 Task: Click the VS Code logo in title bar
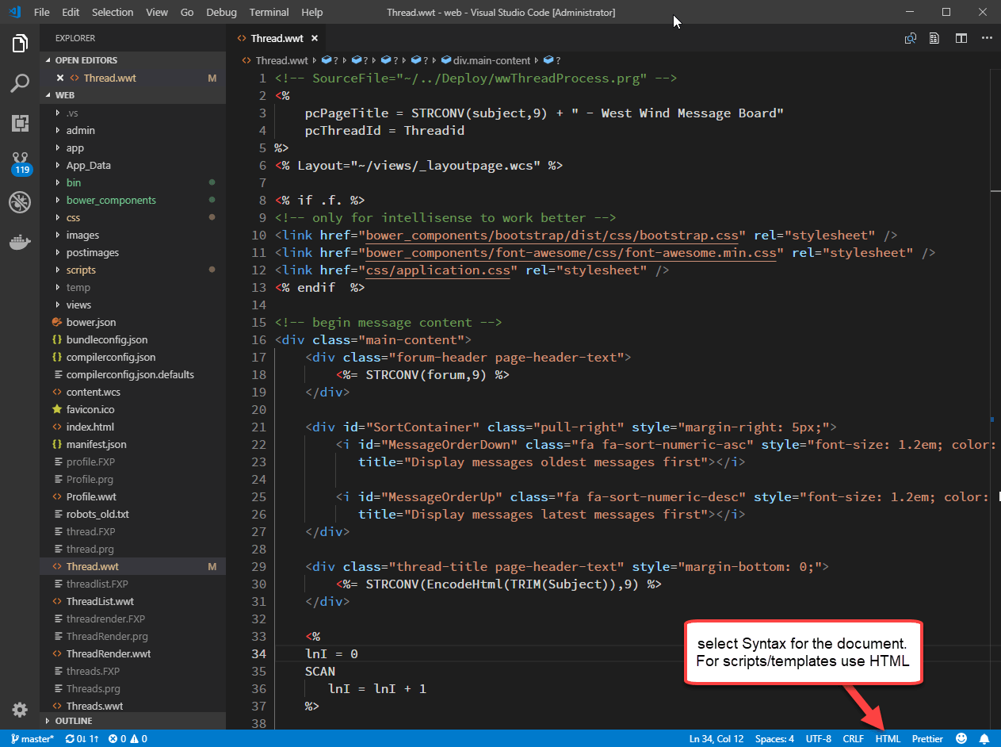(x=14, y=12)
